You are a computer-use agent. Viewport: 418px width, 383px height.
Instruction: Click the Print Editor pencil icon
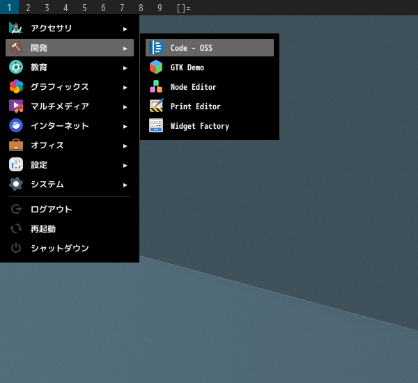tap(156, 106)
